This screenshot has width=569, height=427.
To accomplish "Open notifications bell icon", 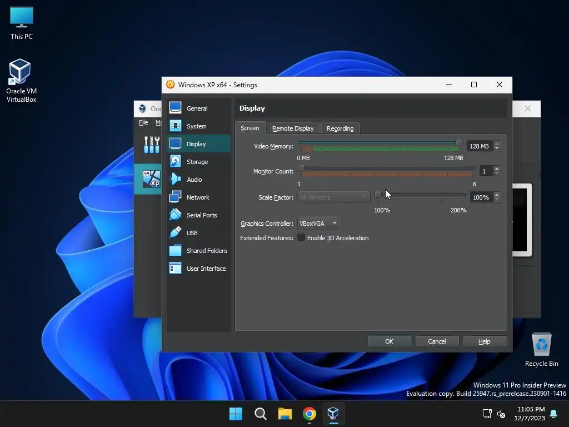I will pos(554,414).
